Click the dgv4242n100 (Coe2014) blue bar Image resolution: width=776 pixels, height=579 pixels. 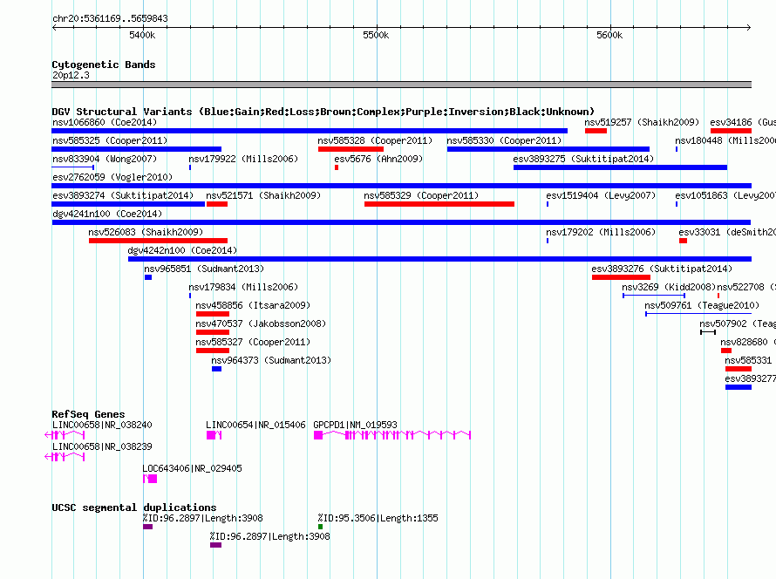440,259
